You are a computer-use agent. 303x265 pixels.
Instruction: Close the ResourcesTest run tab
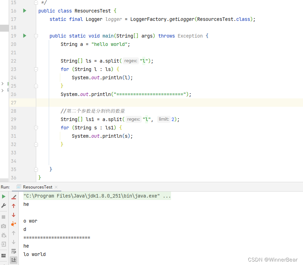[56, 187]
